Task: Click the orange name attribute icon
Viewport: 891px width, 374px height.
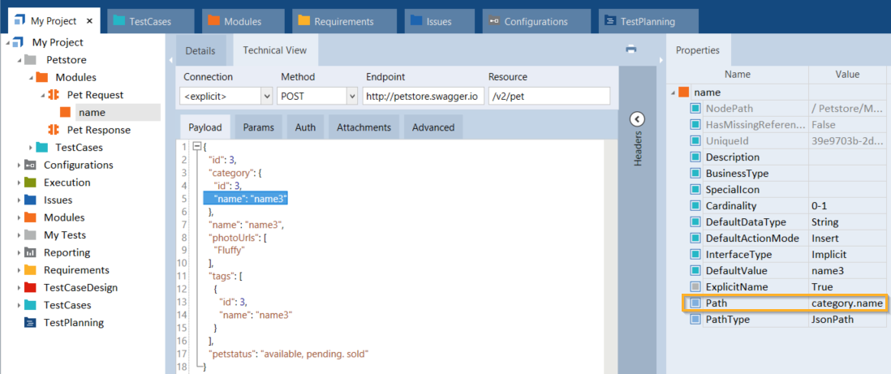Action: tap(67, 113)
